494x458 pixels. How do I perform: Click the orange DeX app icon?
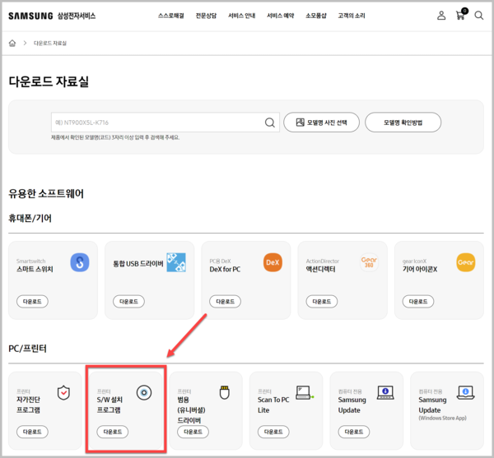coord(273,262)
